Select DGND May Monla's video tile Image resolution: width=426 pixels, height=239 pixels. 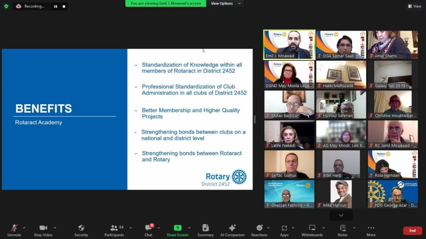click(x=290, y=75)
